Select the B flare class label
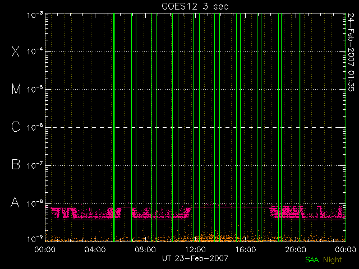 pyautogui.click(x=16, y=164)
